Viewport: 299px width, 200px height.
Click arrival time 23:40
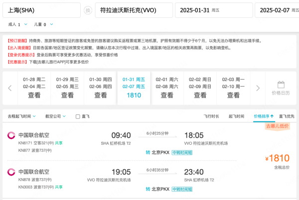(x=194, y=172)
